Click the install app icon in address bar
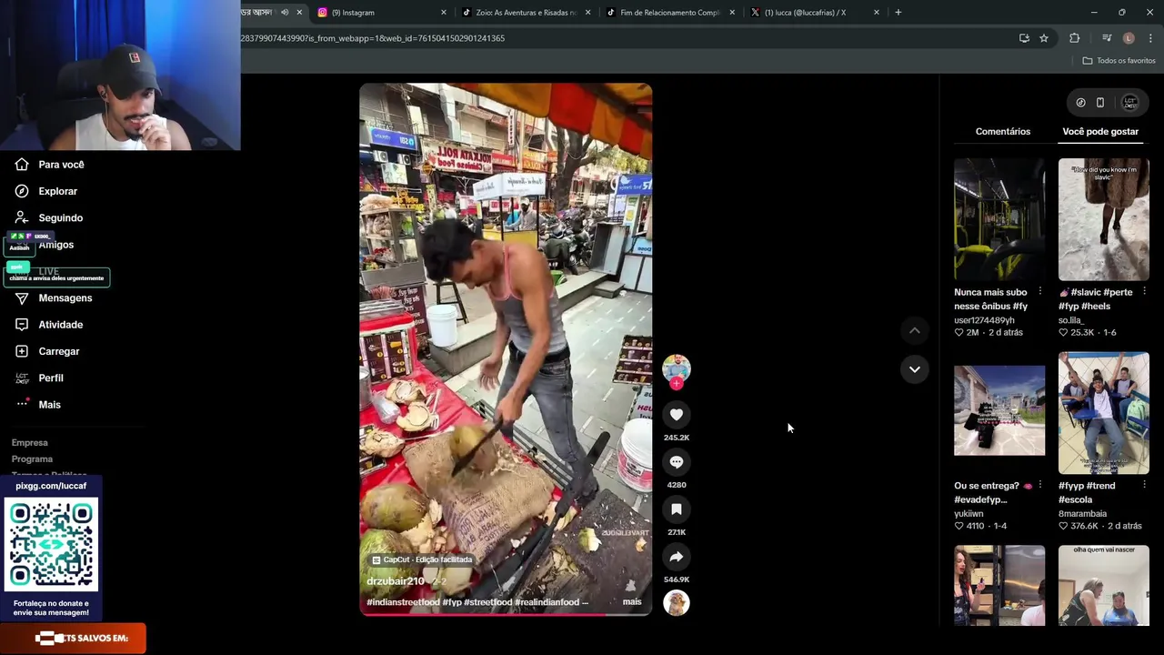The height and width of the screenshot is (655, 1164). pyautogui.click(x=1024, y=38)
